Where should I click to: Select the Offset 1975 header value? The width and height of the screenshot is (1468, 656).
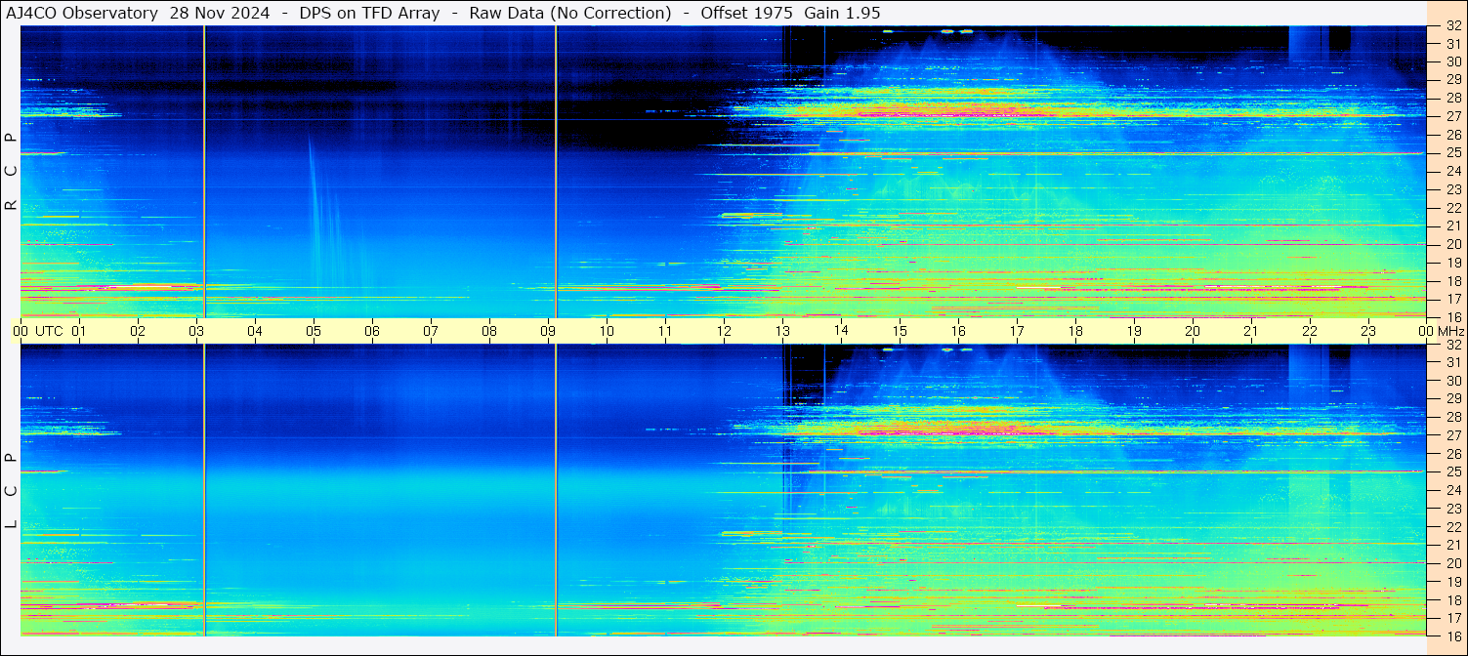coord(739,13)
